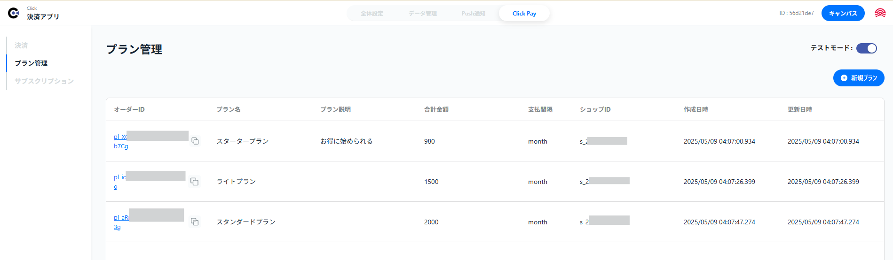This screenshot has width=893, height=260.
Task: Click the amount 980
Action: pyautogui.click(x=429, y=141)
